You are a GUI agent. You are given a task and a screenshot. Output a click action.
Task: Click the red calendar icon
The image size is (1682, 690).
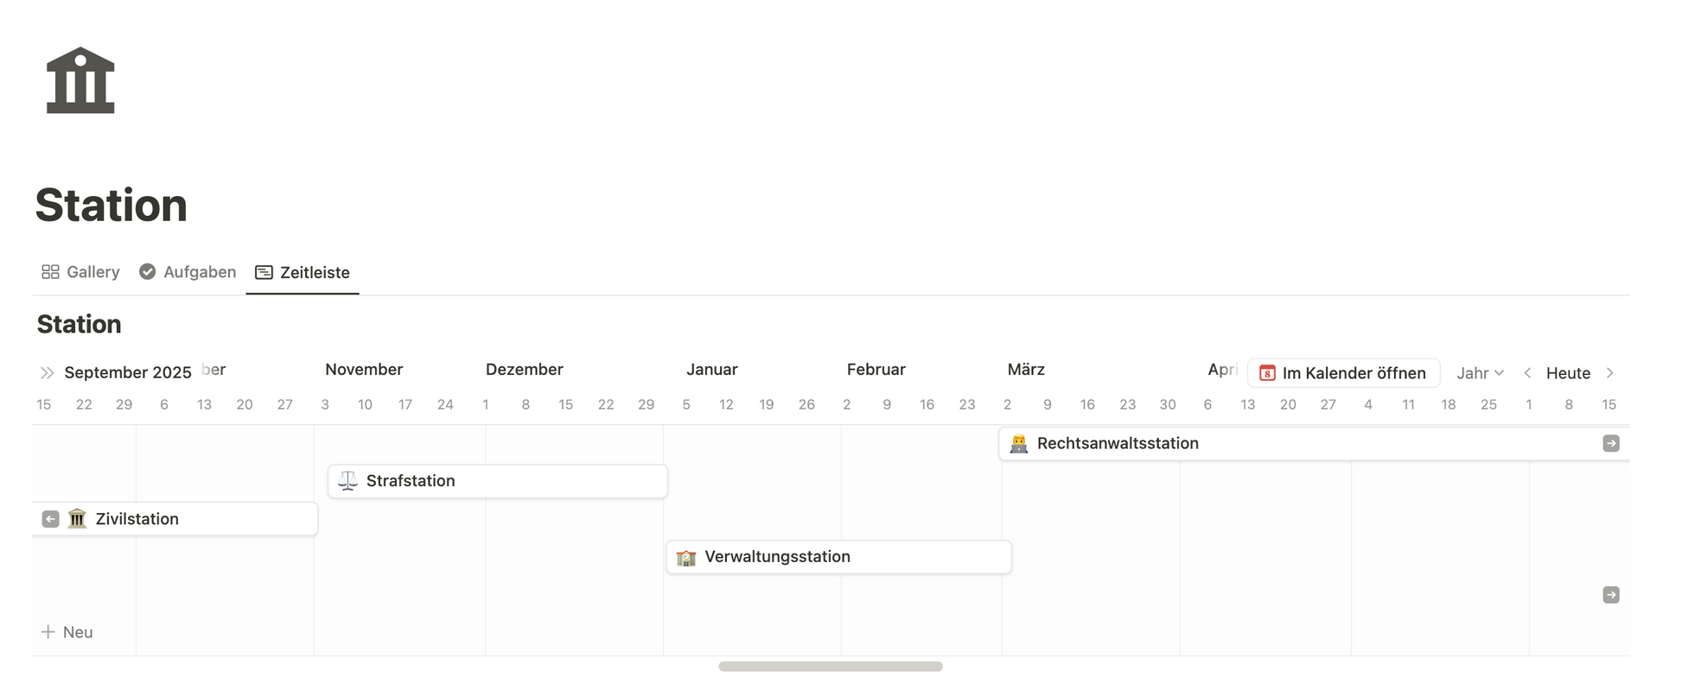click(1267, 373)
